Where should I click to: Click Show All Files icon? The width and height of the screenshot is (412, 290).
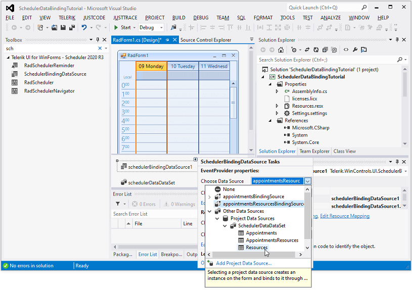pos(334,50)
